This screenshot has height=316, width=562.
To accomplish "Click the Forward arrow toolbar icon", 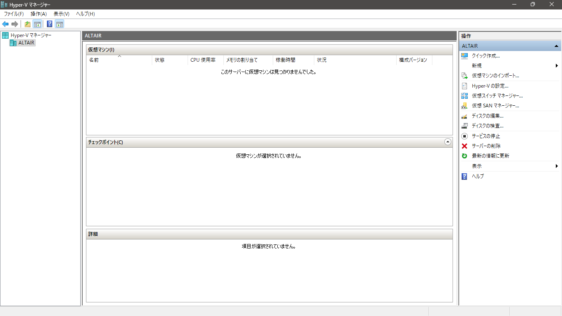I will [x=14, y=24].
